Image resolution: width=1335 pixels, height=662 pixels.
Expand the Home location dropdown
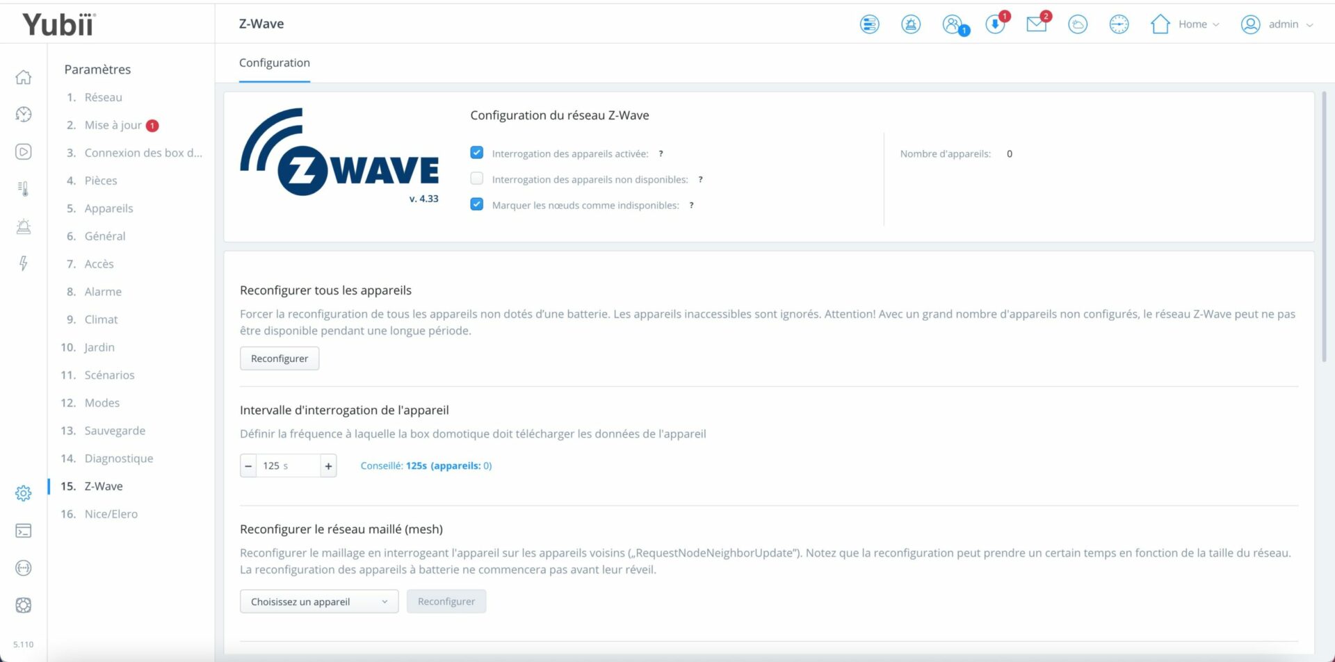tap(1186, 24)
